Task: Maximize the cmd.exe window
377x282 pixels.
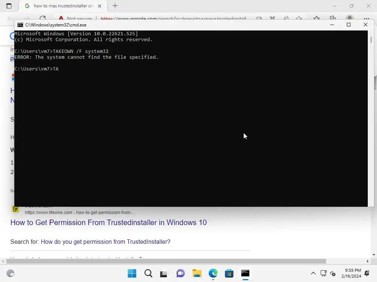Action: tap(349, 25)
